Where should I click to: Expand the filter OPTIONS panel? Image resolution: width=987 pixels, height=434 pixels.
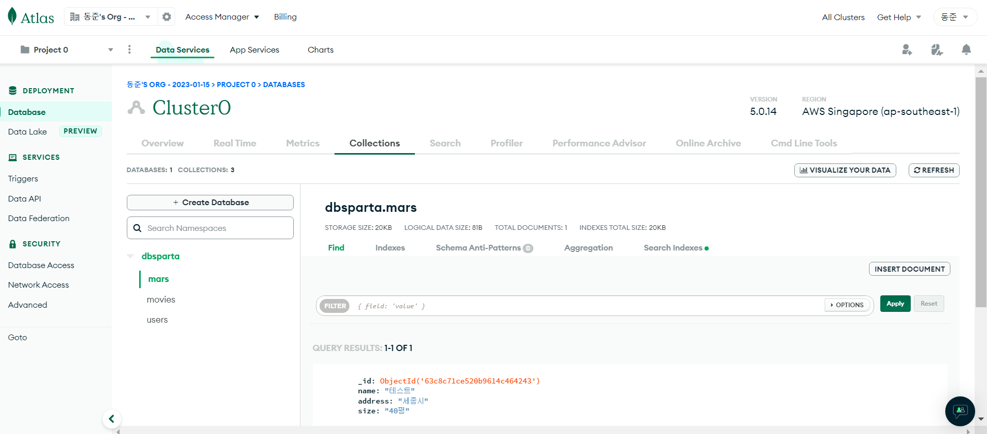point(847,305)
